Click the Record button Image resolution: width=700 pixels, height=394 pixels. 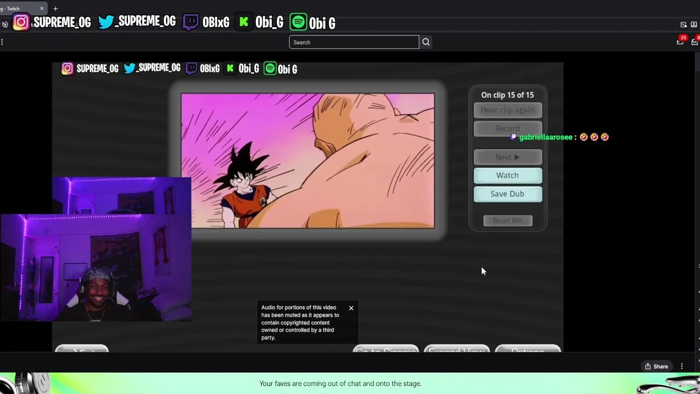click(x=507, y=128)
